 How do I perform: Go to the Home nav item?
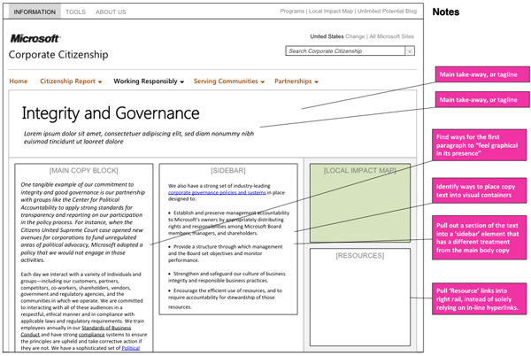19,81
